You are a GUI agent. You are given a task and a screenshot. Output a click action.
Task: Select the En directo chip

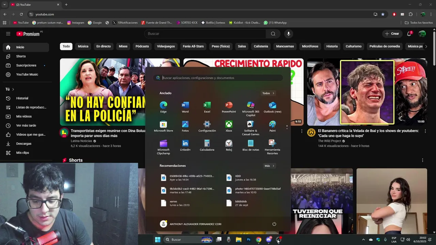click(x=104, y=46)
